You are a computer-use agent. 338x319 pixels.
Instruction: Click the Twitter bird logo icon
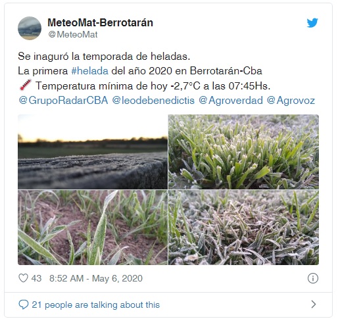[x=312, y=23]
